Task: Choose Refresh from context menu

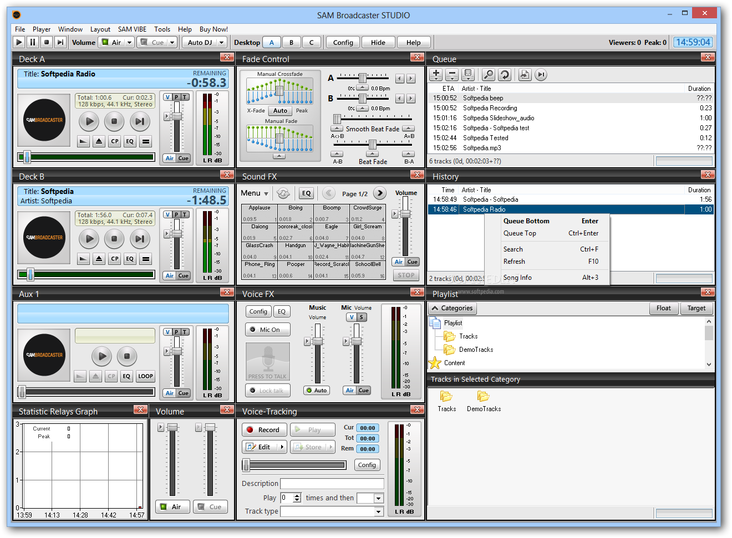Action: tap(547, 262)
